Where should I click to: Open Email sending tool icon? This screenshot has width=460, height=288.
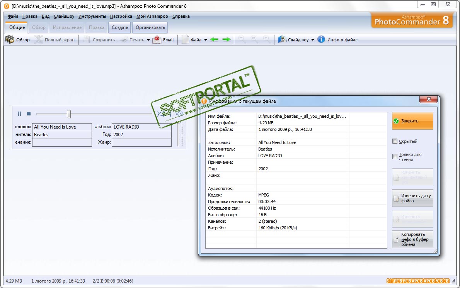click(157, 39)
